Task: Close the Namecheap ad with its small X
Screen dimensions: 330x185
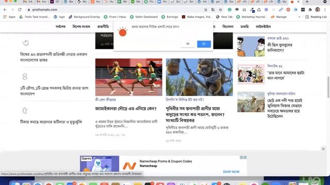Action: (x=245, y=158)
